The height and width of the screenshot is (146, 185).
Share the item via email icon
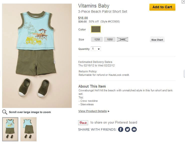(134, 129)
